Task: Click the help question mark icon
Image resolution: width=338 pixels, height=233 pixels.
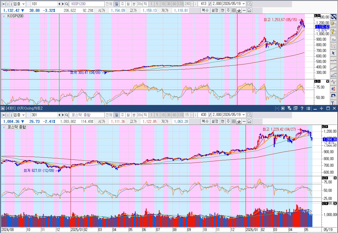Action: [302, 108]
